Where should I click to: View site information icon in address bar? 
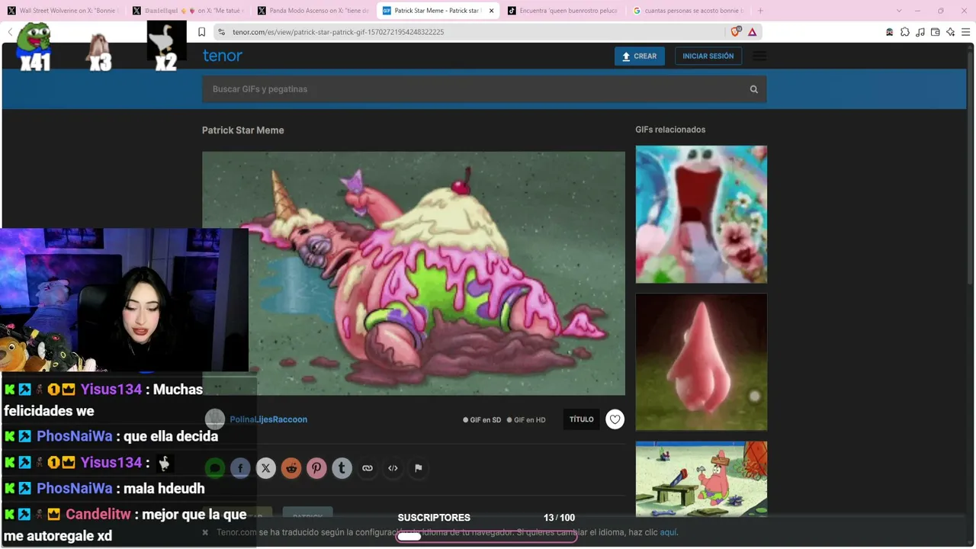[221, 32]
